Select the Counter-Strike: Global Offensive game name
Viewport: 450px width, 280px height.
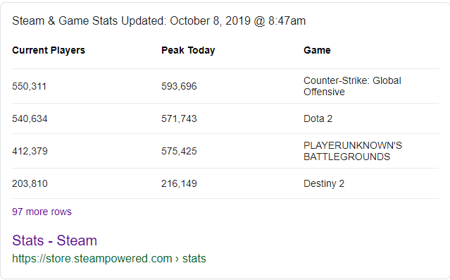(x=352, y=86)
